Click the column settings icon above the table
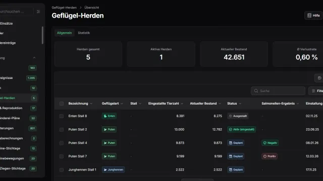Screen dimensions: 323x181 tap(319, 78)
